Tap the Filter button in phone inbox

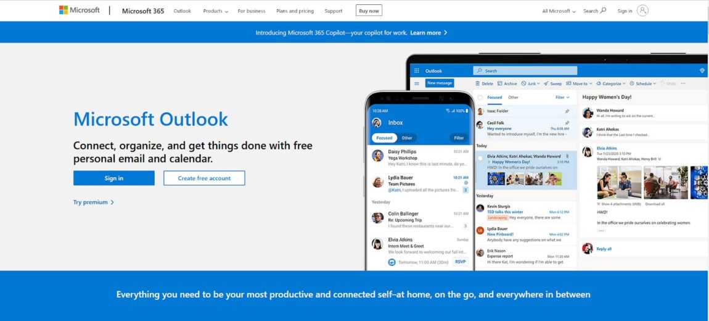coord(459,138)
